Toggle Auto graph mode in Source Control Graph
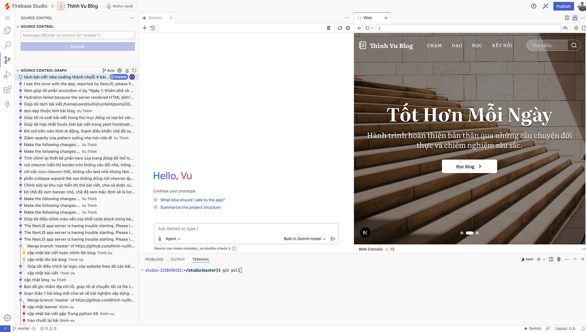The image size is (586, 332). coord(109,70)
